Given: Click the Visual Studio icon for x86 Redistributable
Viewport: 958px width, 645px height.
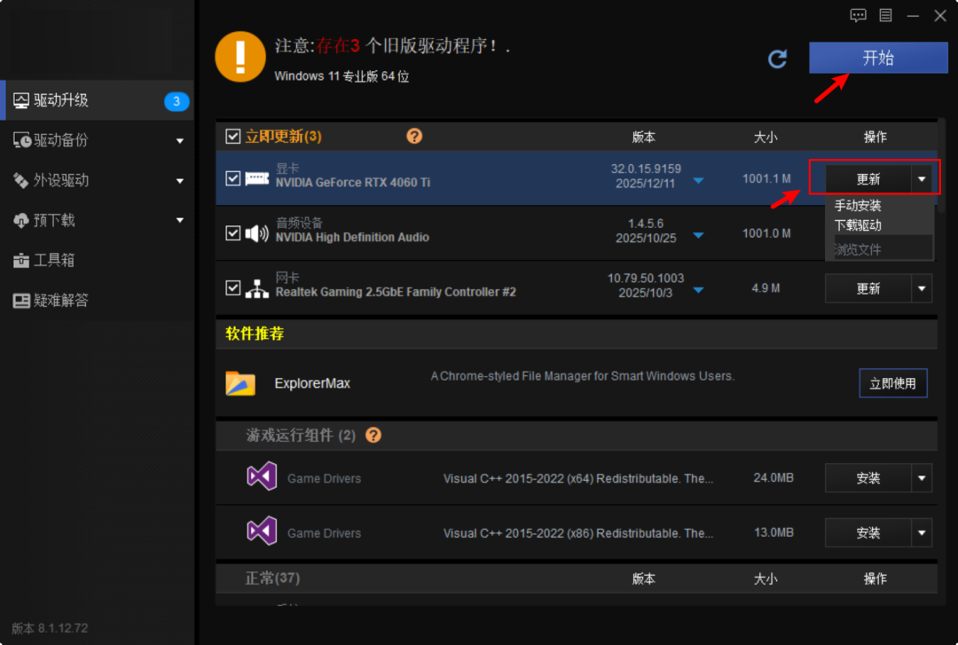Looking at the screenshot, I should coord(262,531).
